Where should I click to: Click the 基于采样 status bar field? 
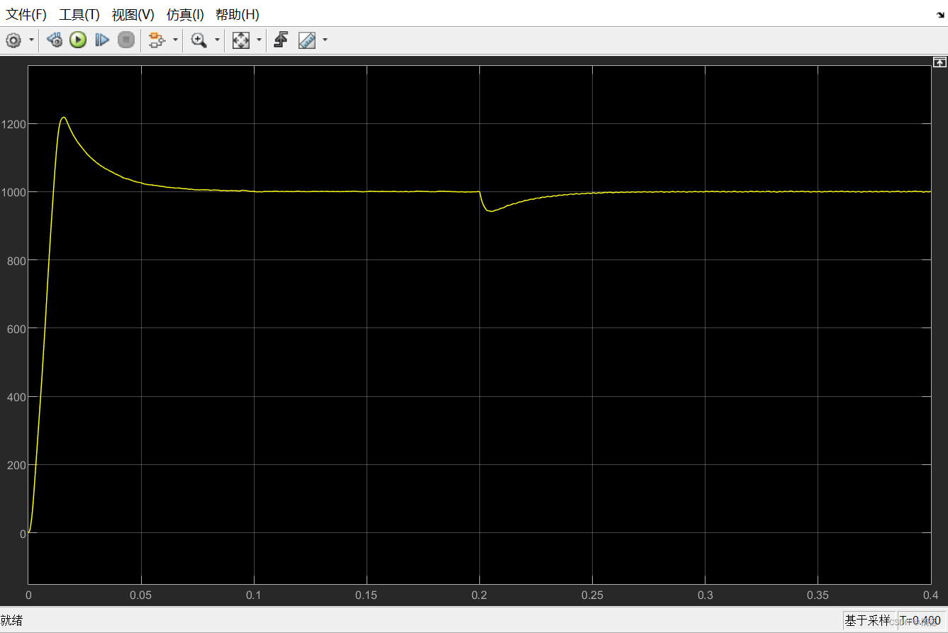pyautogui.click(x=865, y=621)
